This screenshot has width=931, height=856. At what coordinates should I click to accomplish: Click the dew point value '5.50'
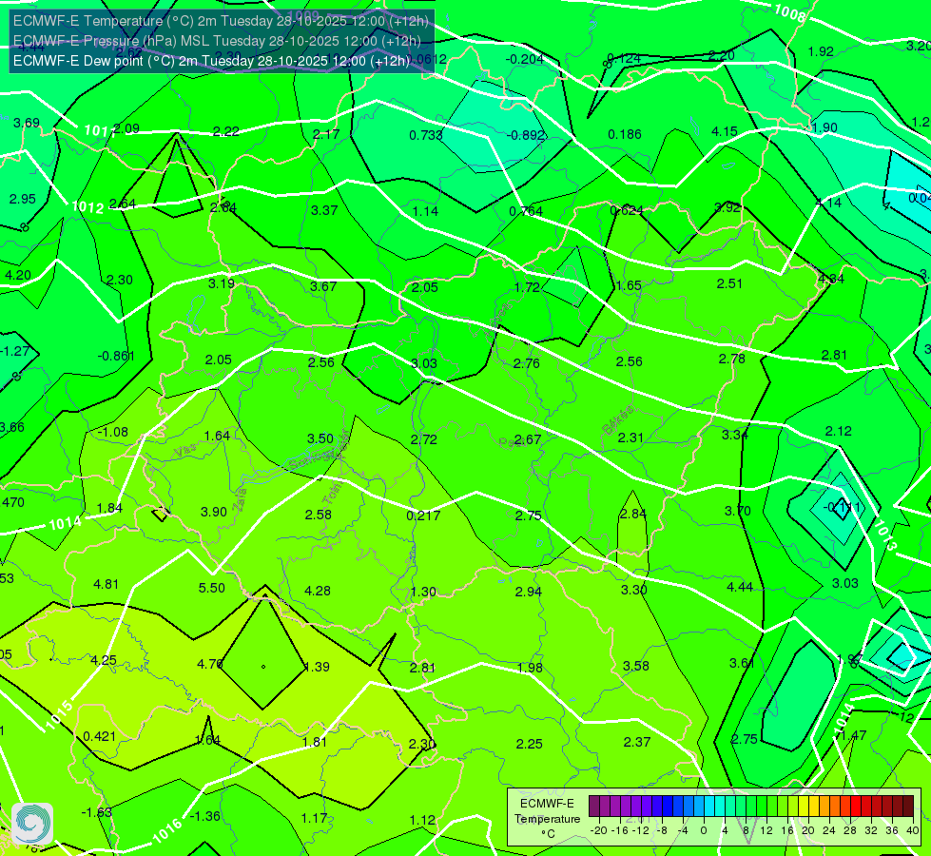pyautogui.click(x=211, y=588)
